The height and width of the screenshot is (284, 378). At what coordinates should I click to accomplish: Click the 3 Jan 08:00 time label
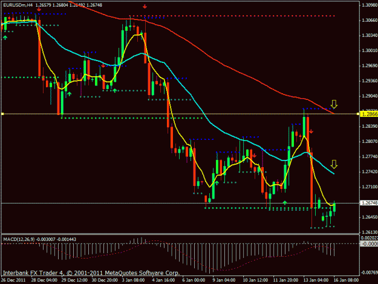133,280
